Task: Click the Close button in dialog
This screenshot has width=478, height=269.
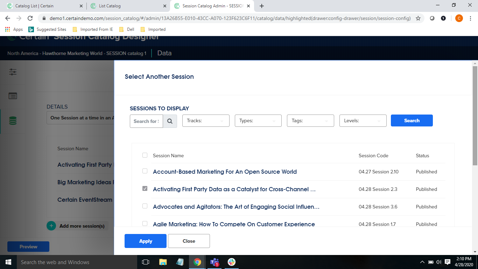Action: tap(189, 241)
